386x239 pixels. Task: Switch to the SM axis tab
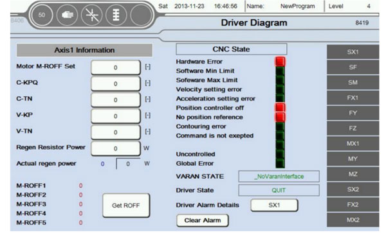tap(353, 82)
